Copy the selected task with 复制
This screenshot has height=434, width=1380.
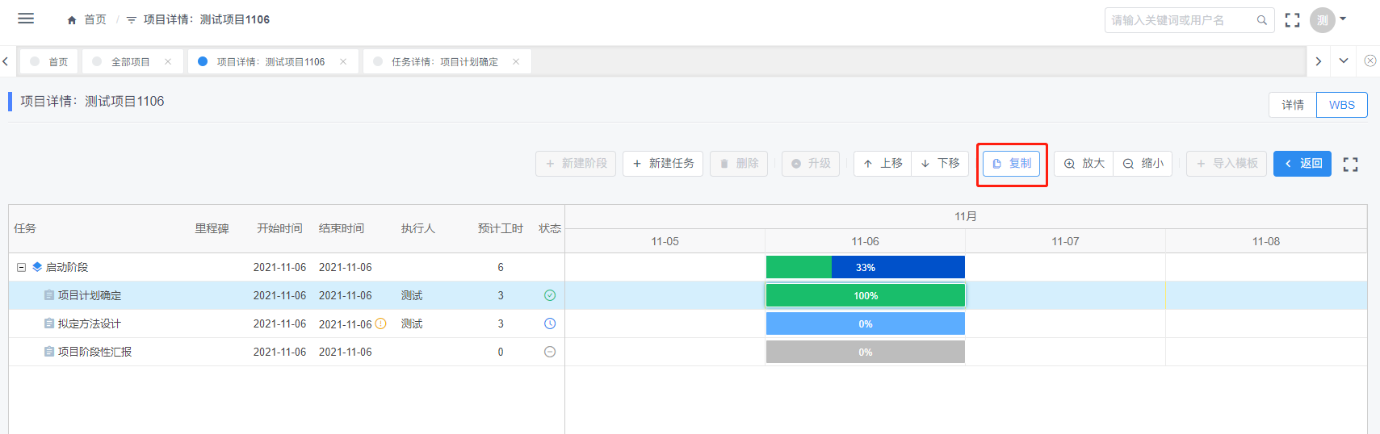coord(1012,164)
